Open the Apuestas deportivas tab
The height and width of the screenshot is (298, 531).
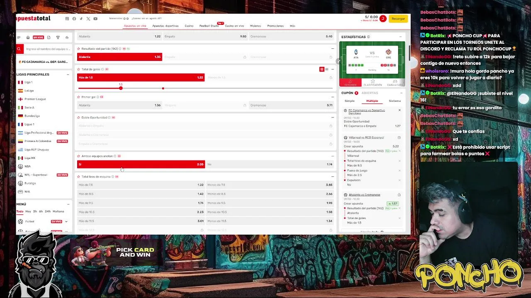[165, 26]
